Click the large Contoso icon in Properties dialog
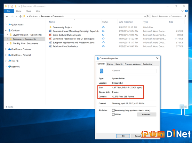The image size is (192, 143). click(102, 71)
